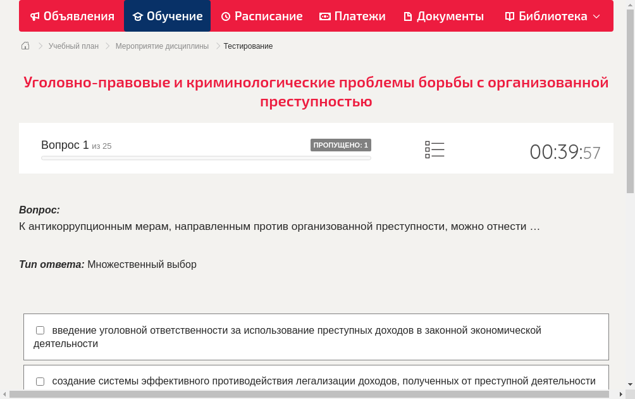Check the first answer about уголовной ответственности
This screenshot has height=399, width=635.
point(40,330)
